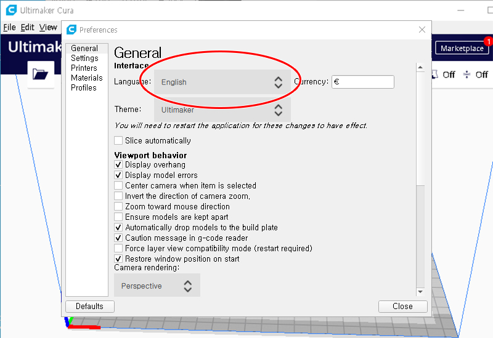Open the Edit menu

[x=27, y=28]
